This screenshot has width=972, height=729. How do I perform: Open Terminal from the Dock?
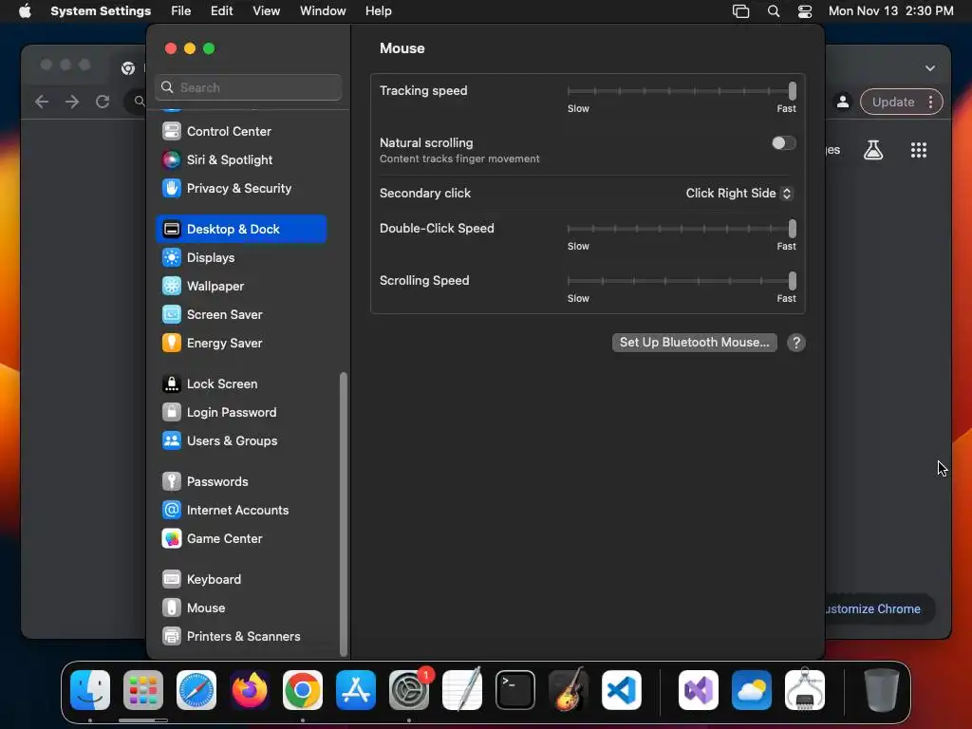(515, 690)
